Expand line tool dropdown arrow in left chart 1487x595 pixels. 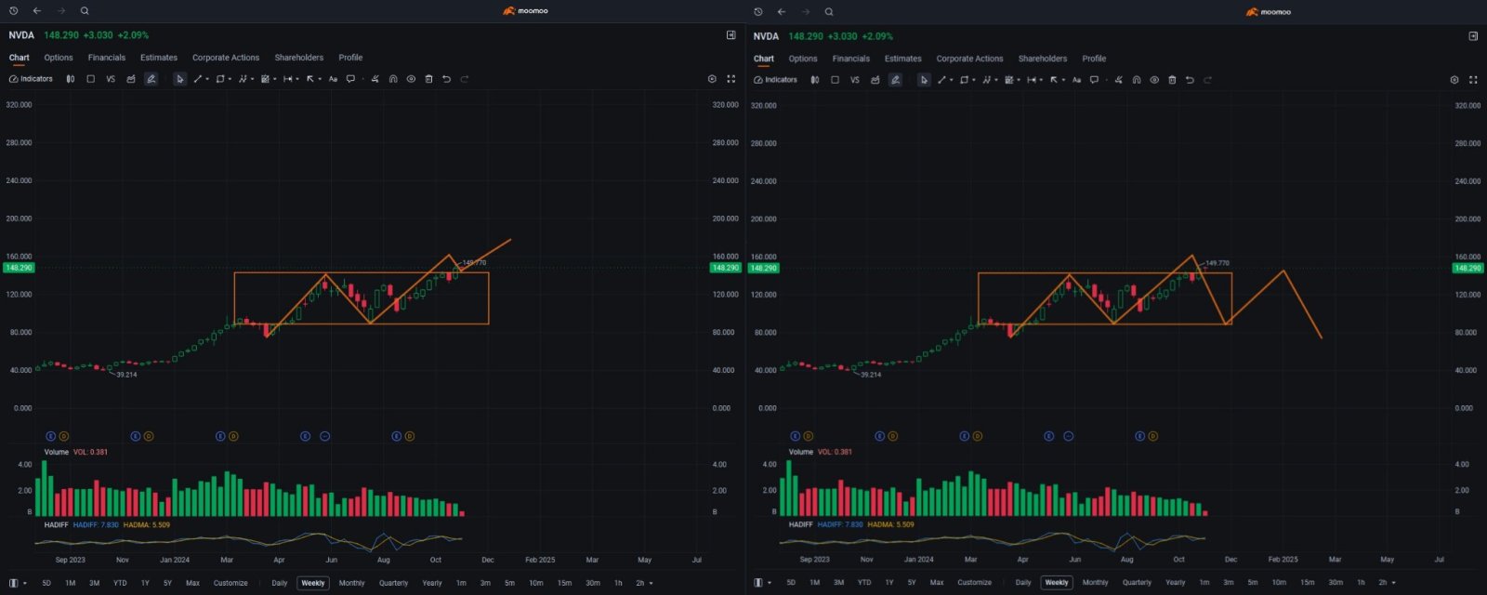coord(207,79)
